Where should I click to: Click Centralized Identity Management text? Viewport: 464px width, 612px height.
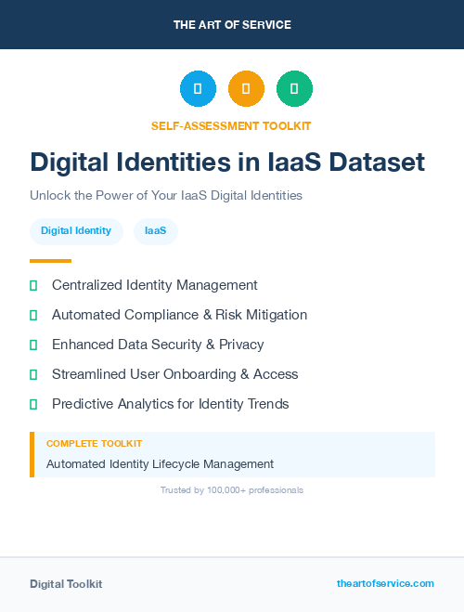coord(155,285)
